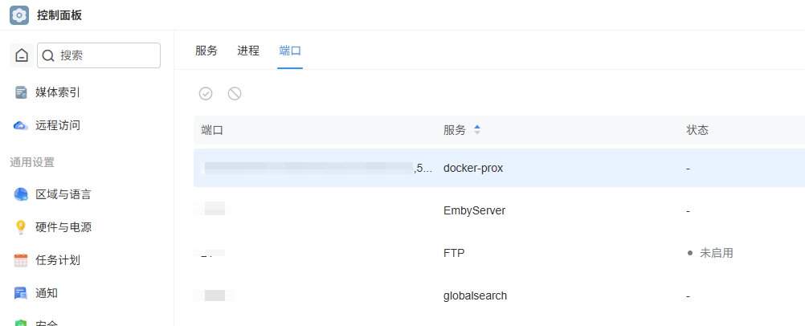
Task: Switch to the 进程 tab
Action: (x=248, y=51)
